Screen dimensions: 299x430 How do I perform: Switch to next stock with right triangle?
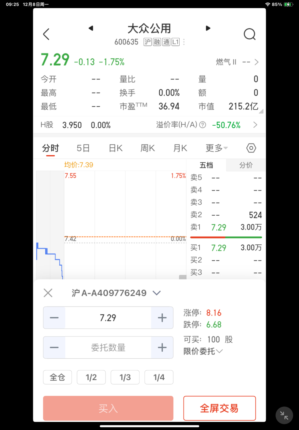click(x=208, y=28)
